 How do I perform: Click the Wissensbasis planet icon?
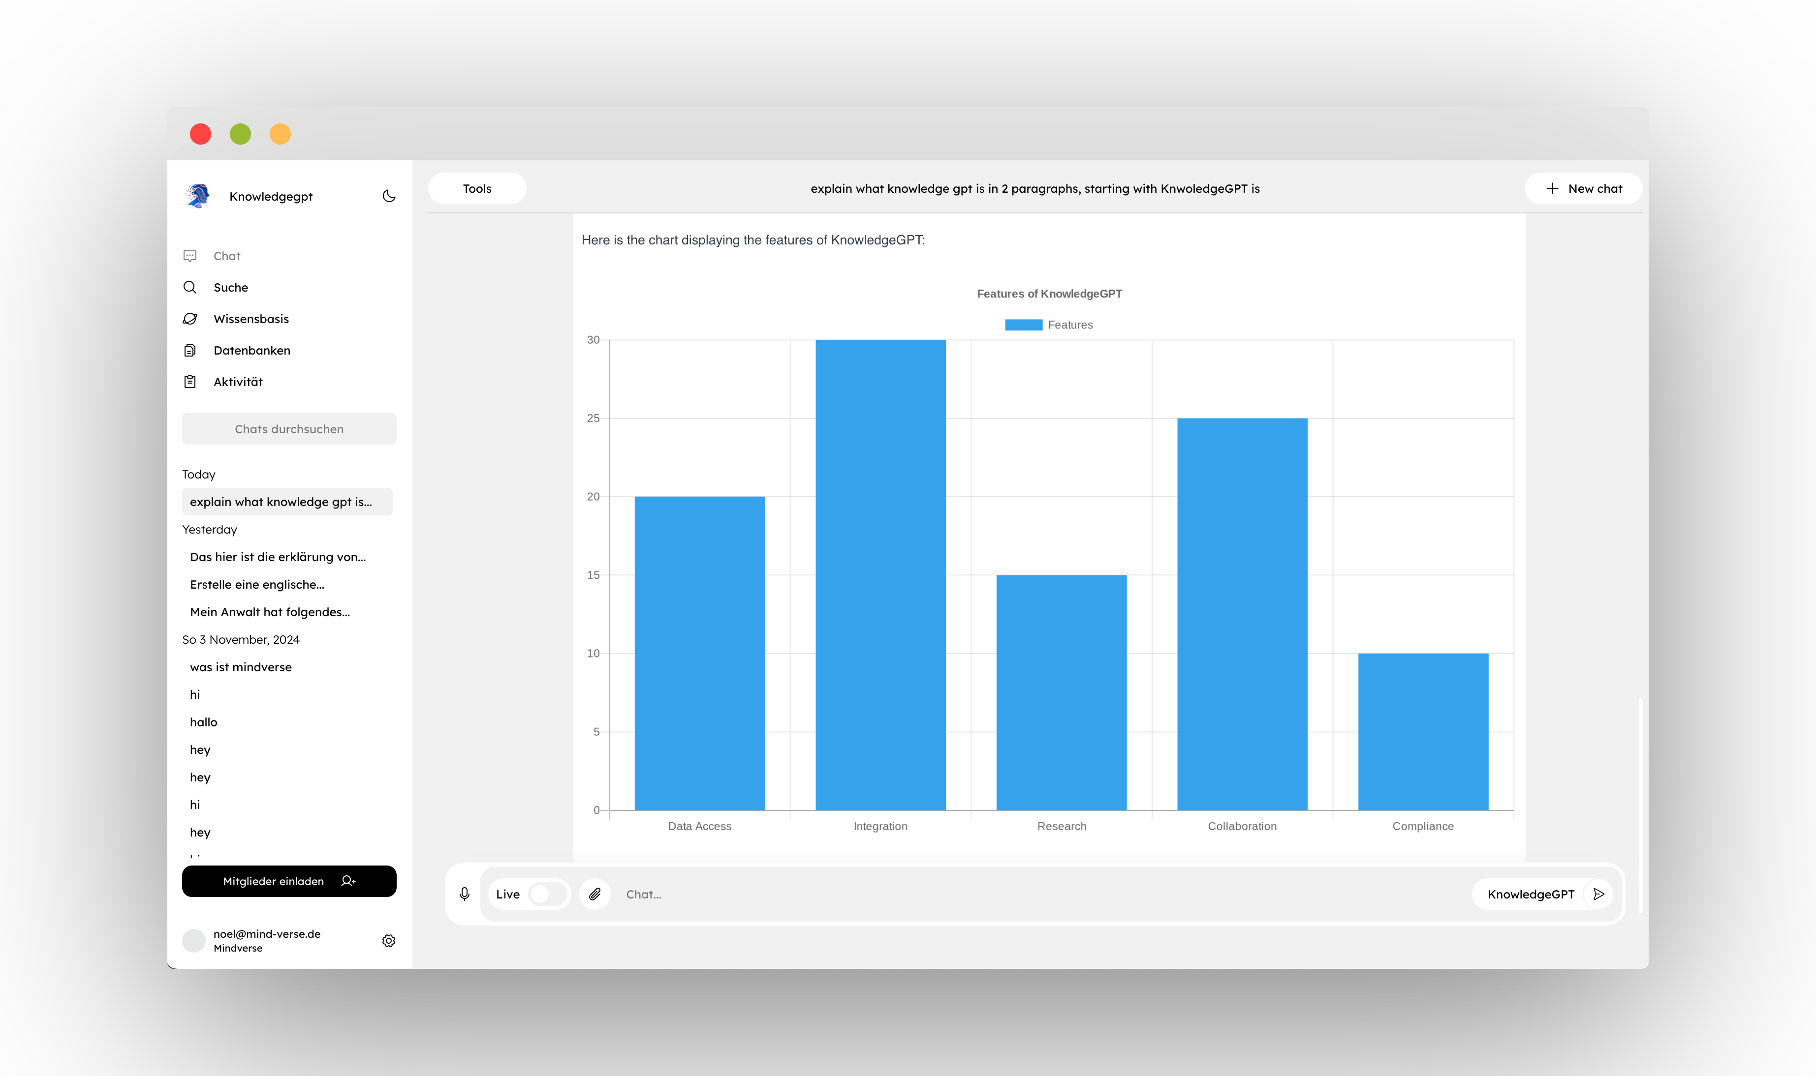[x=190, y=319]
